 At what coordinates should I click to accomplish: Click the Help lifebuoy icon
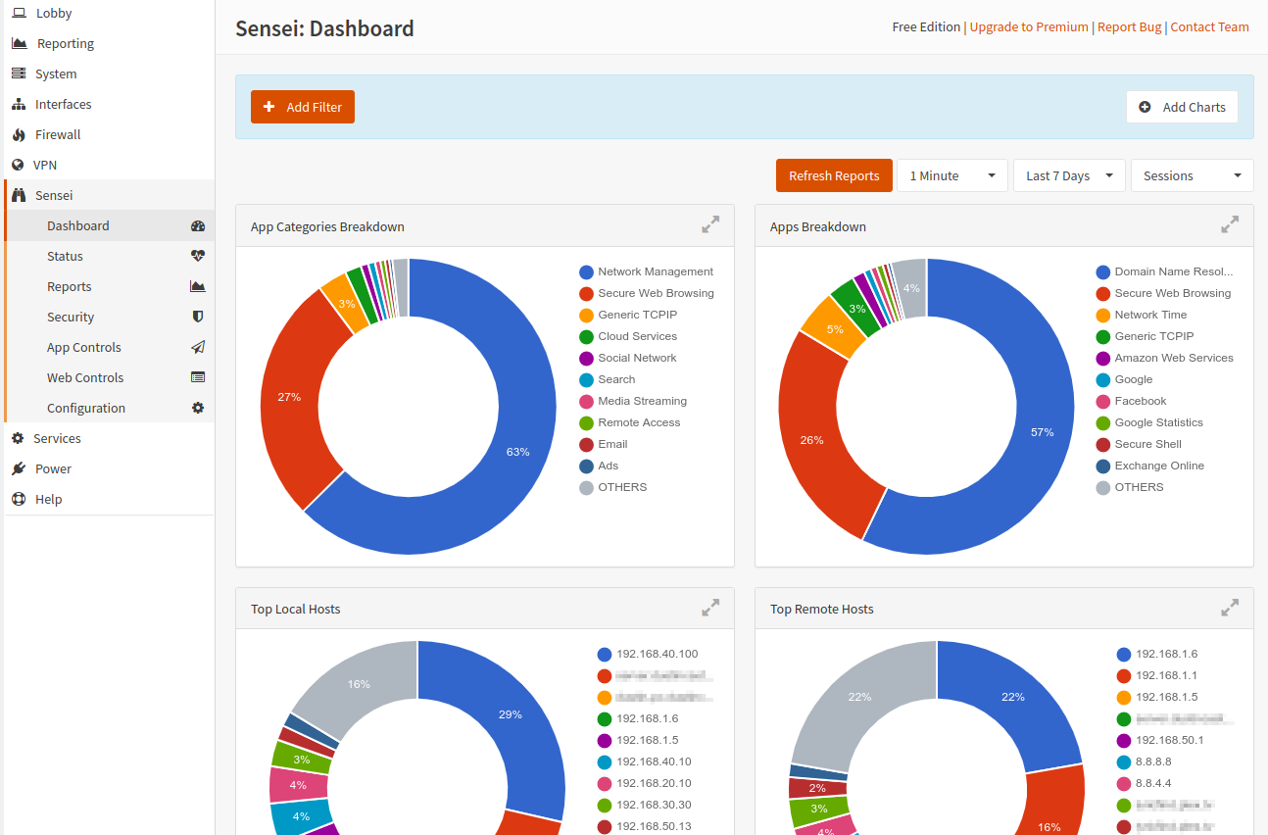(19, 499)
